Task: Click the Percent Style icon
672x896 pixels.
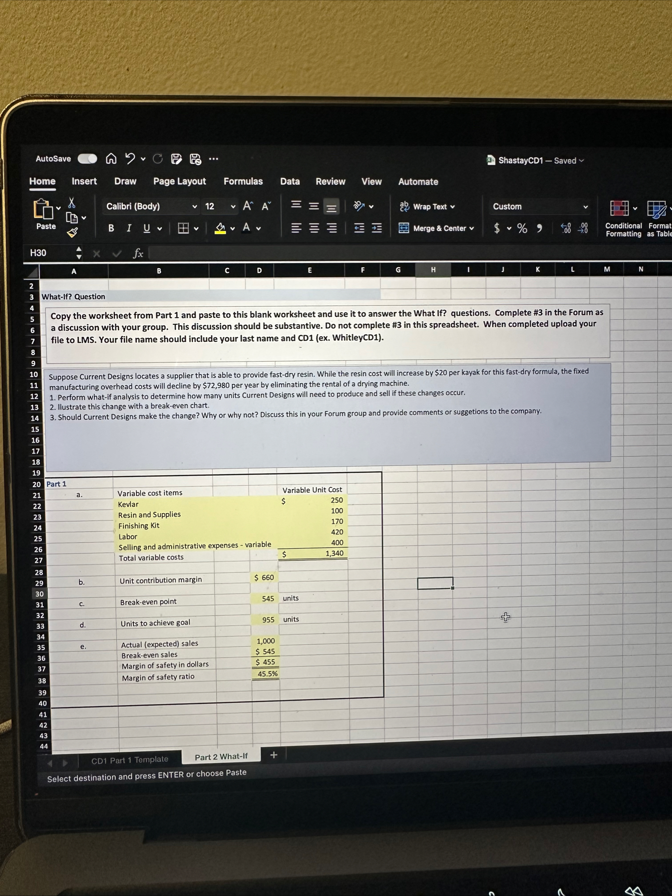Action: coord(522,228)
